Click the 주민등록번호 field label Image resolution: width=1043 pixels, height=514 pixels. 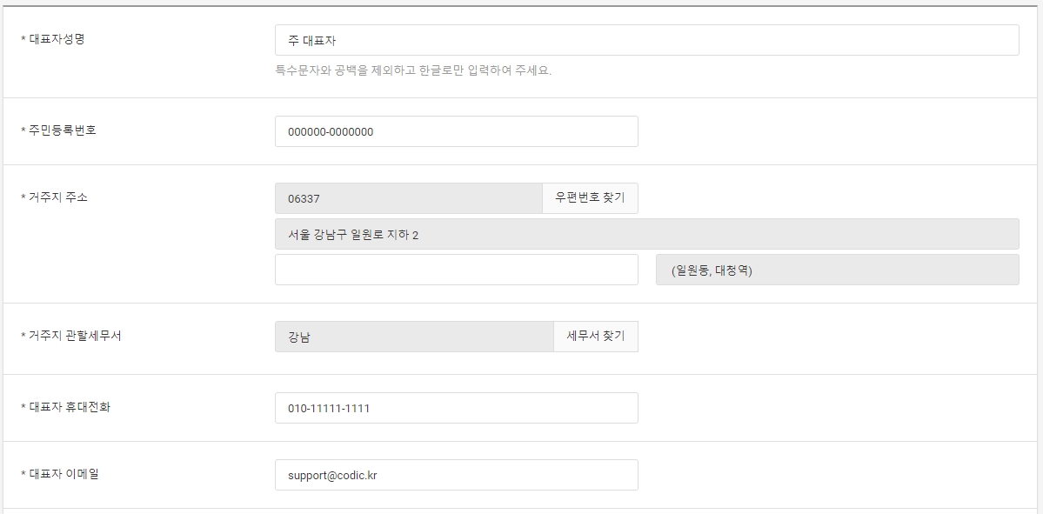63,130
